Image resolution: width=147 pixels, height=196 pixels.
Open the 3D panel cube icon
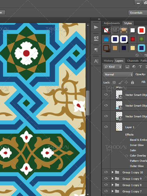pyautogui.click(x=96, y=38)
